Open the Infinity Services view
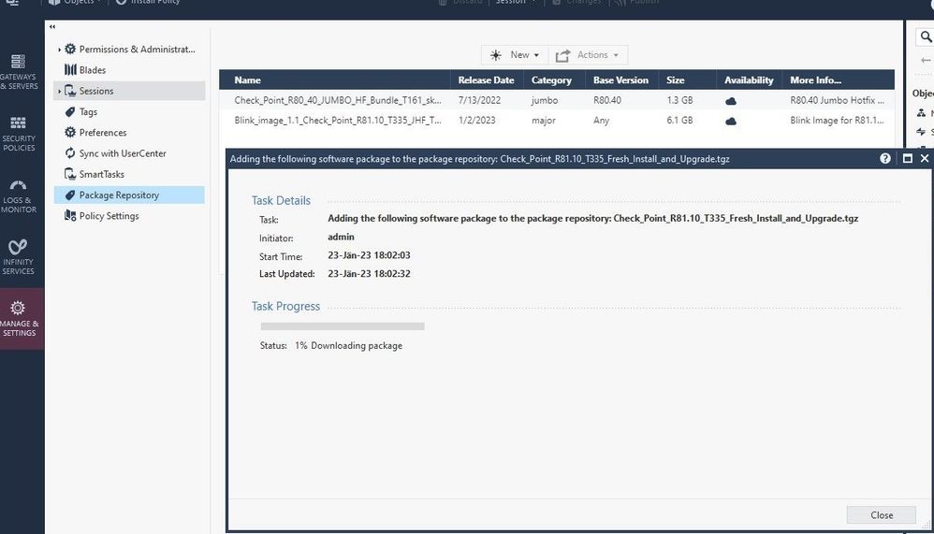Viewport: 934px width, 534px height. pos(19,257)
